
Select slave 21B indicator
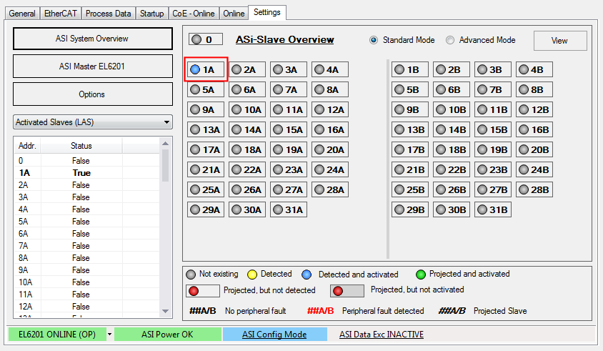[410, 169]
